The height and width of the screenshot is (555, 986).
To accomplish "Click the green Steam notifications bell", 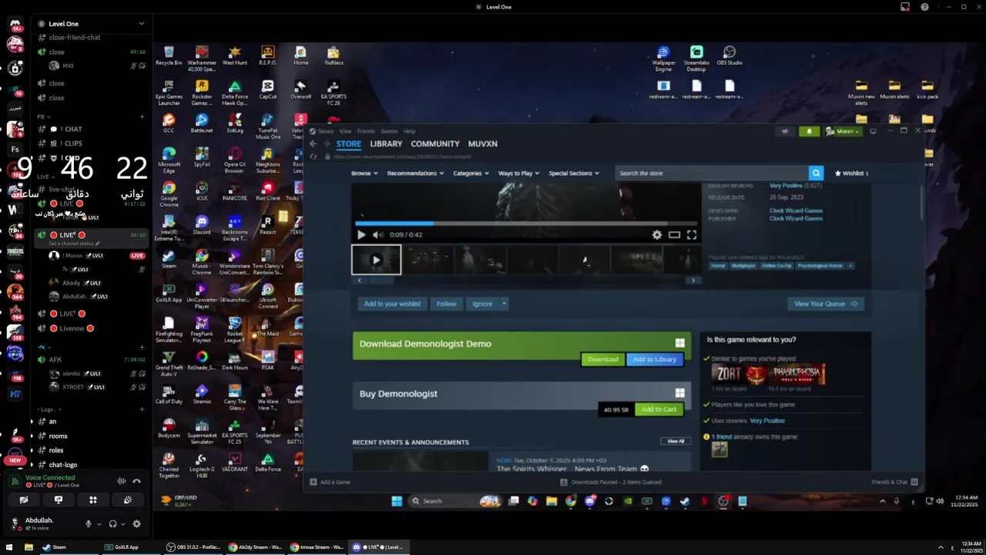I will click(x=809, y=131).
